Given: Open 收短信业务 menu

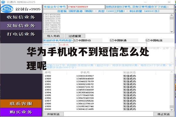Looking at the screenshot, I should [x=21, y=17].
